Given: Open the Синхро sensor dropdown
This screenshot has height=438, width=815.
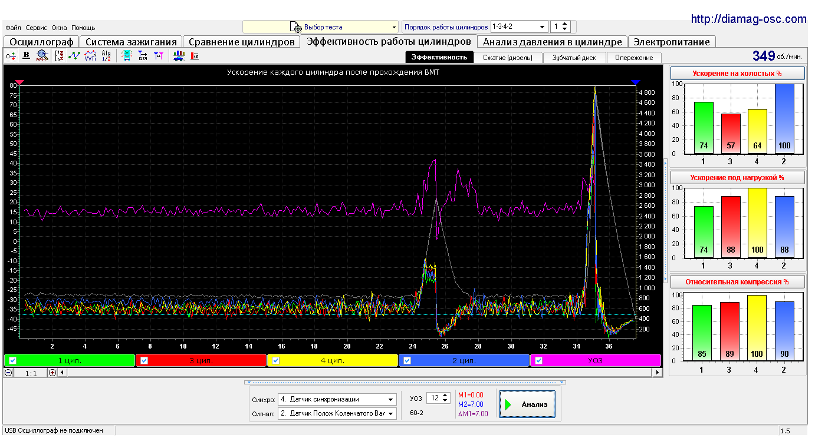Looking at the screenshot, I should 337,399.
